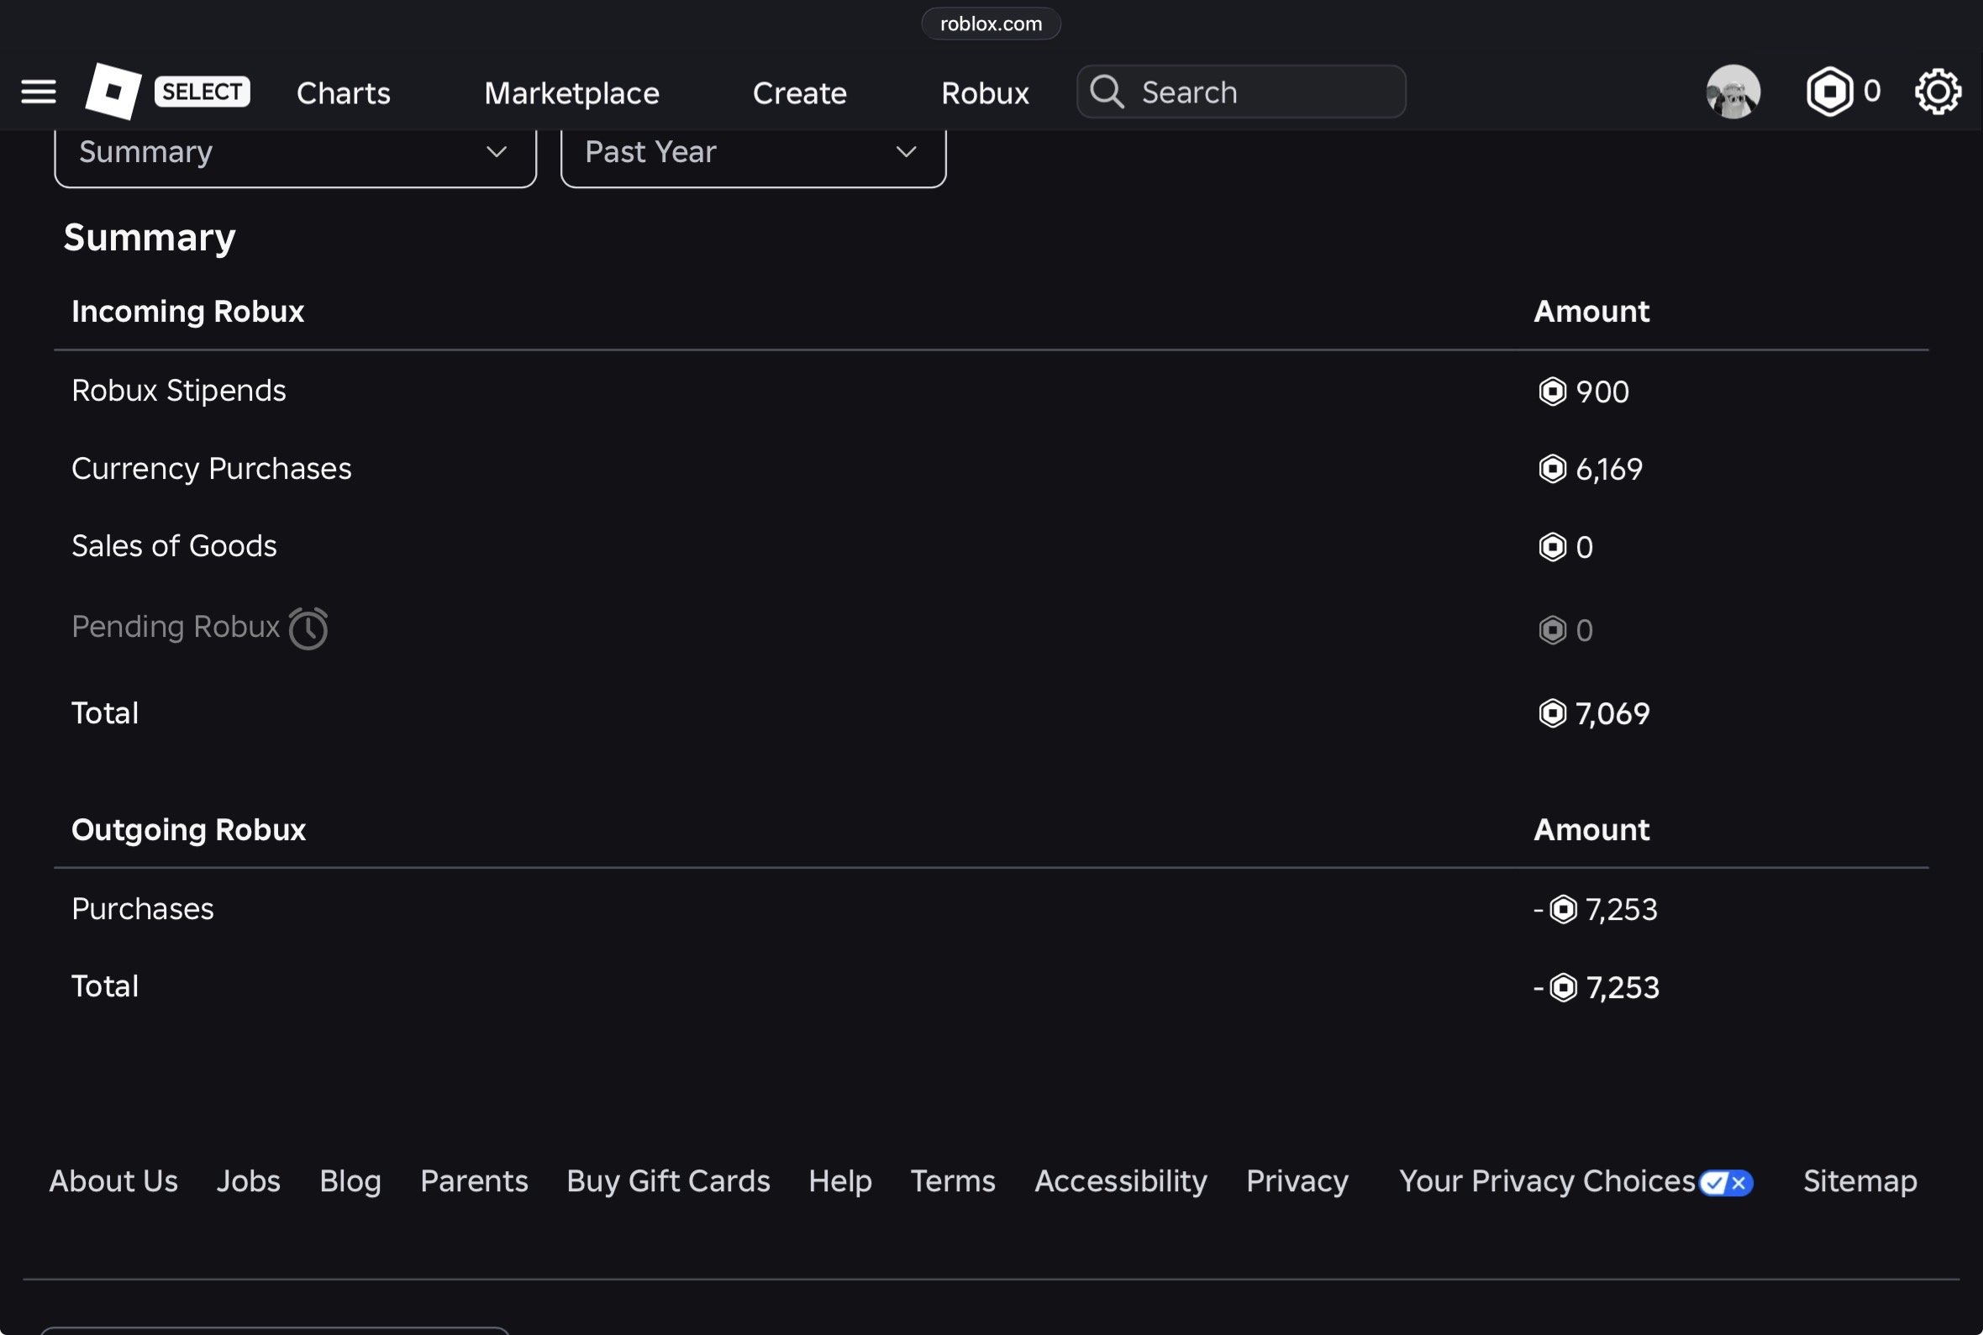This screenshot has width=1983, height=1335.
Task: Click Robux icon beside Currency Purchases 6,169
Action: (1552, 469)
